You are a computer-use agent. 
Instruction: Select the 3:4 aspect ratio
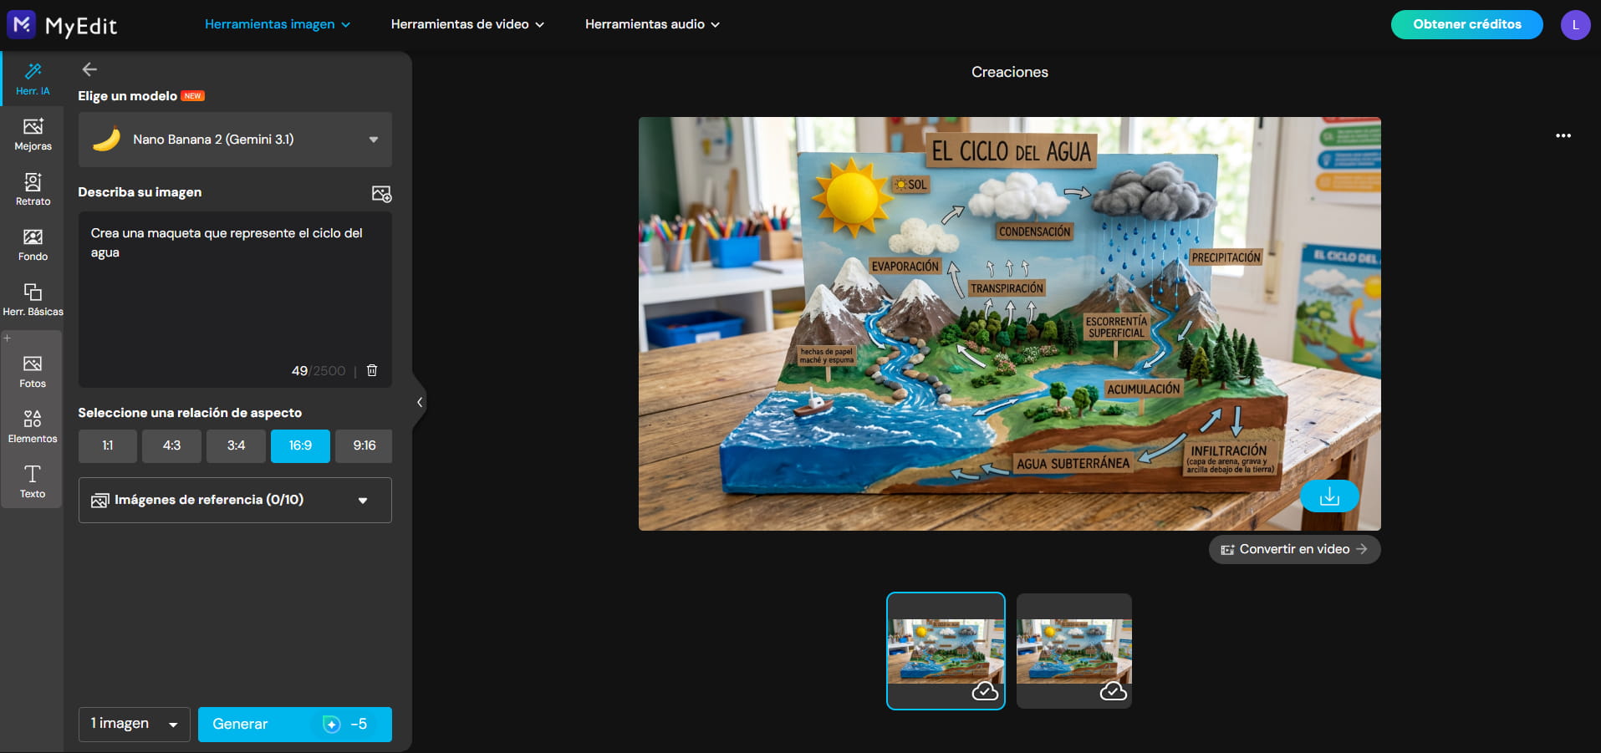(236, 445)
